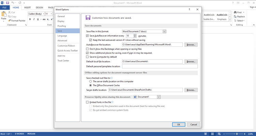Toggle Save AutoRecover information checkbox
The image size is (256, 136).
(x=87, y=36)
